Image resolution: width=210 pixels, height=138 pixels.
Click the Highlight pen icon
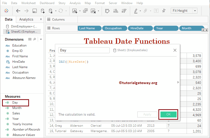click(x=136, y=11)
